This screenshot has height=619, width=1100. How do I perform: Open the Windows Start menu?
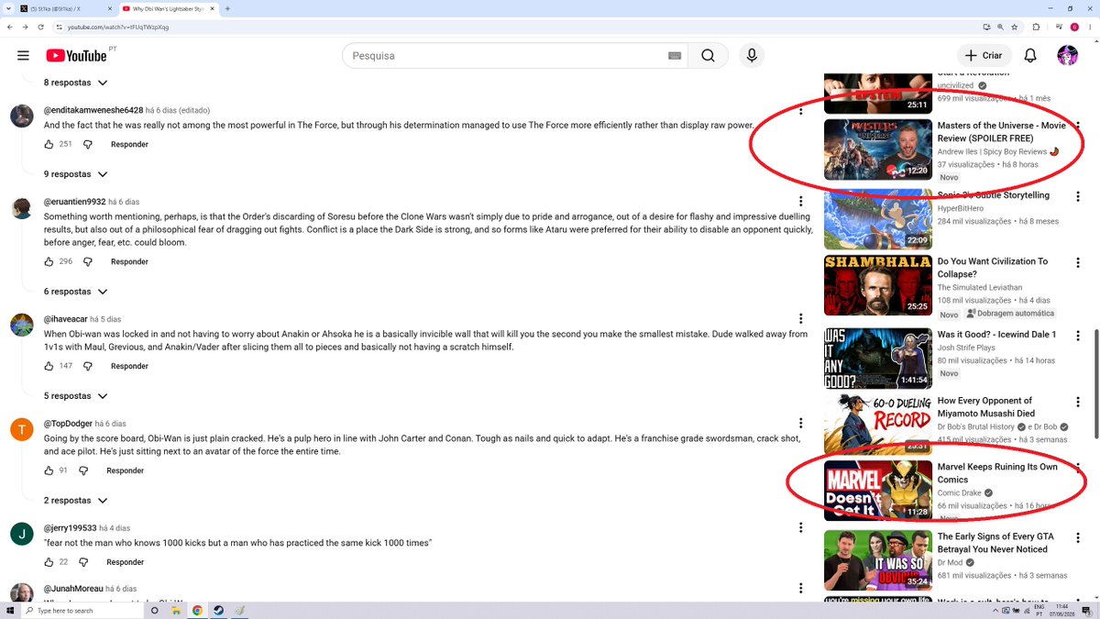pyautogui.click(x=10, y=610)
